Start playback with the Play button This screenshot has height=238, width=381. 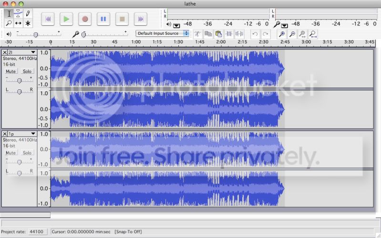(66, 19)
